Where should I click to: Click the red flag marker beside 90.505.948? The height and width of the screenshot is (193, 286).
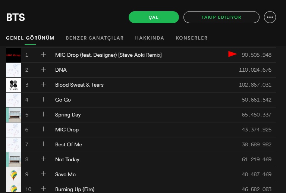[233, 55]
